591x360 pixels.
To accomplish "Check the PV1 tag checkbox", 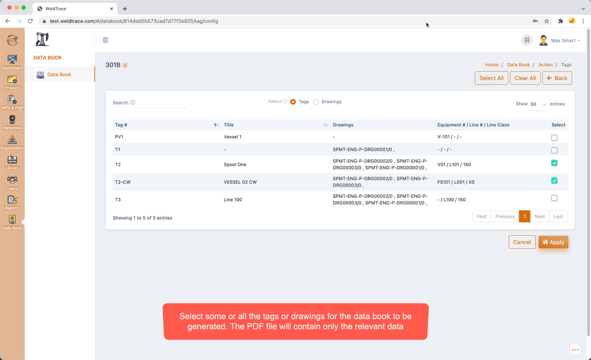I will [554, 138].
